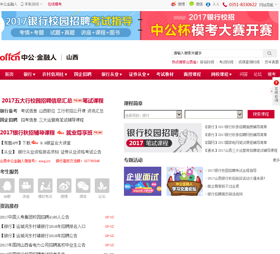Click the 搜索课程 button
Screen dimensions: 280x254
[261, 114]
